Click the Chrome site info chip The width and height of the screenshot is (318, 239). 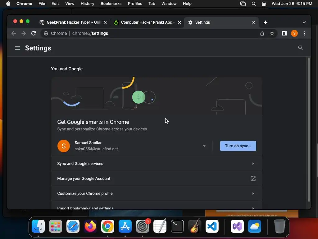click(x=55, y=33)
